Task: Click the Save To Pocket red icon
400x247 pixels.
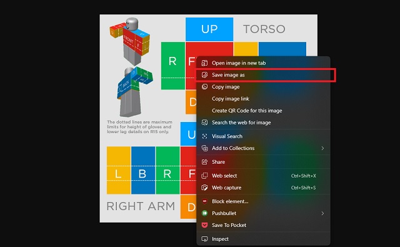Action: 204,225
